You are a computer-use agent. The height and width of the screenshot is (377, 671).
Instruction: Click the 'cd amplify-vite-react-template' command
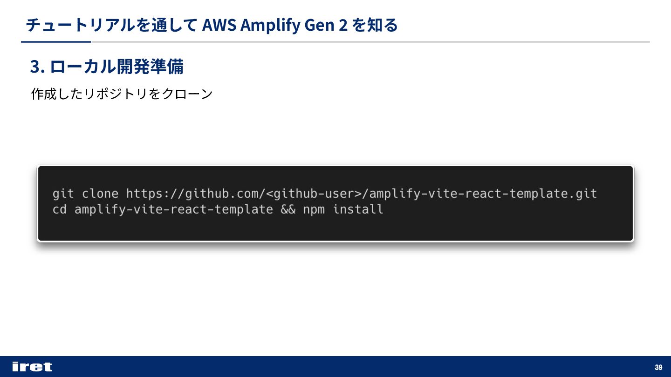163,209
